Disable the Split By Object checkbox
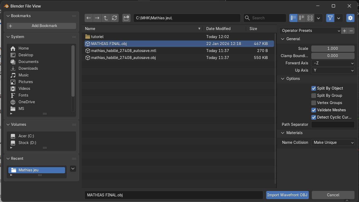 [314, 88]
